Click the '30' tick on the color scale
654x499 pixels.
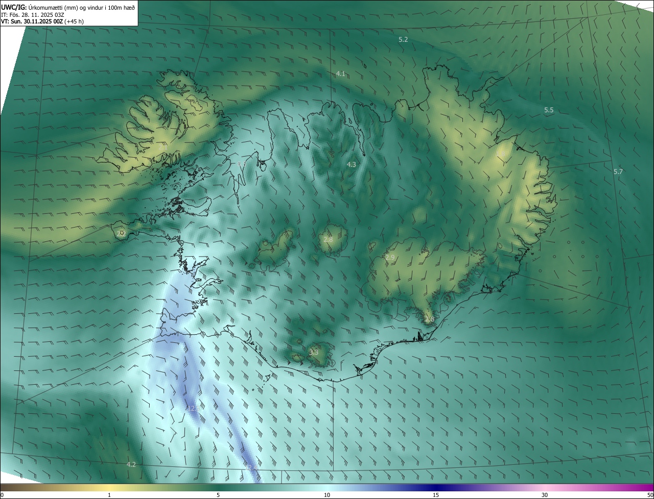click(x=545, y=495)
